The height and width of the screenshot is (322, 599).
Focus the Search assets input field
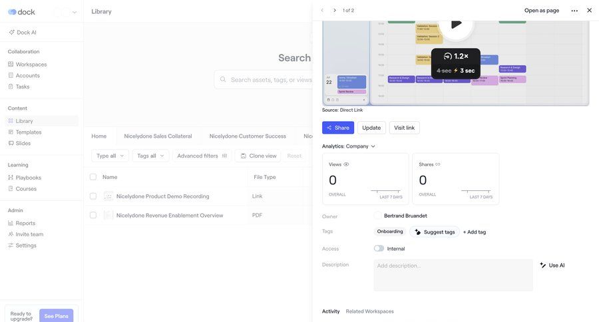[264, 79]
